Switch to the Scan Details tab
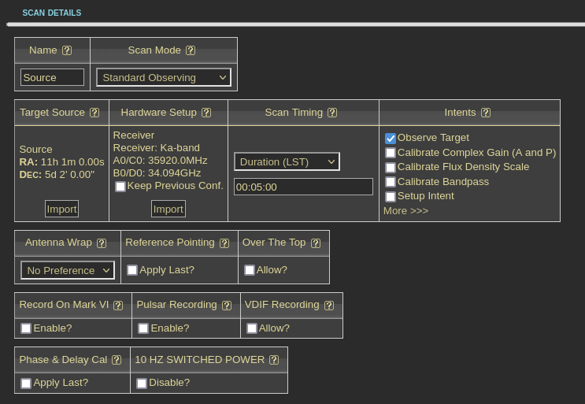Screen dimensions: 585x404 click(51, 13)
